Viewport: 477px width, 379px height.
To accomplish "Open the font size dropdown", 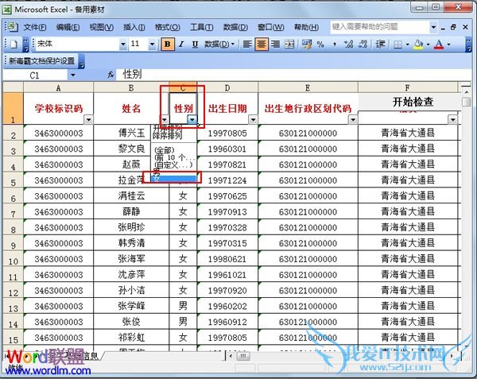I will coord(152,44).
